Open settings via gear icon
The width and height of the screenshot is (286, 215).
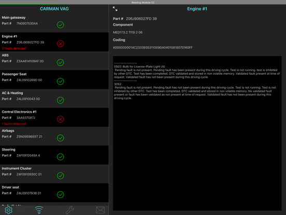pyautogui.click(x=9, y=210)
